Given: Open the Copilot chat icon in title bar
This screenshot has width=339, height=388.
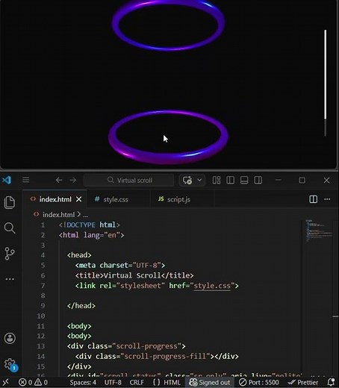Looking at the screenshot, I should tap(187, 180).
